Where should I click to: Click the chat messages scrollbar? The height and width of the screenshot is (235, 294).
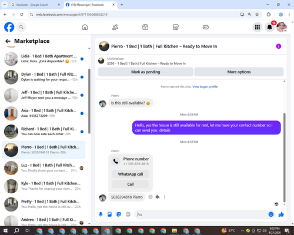tap(285, 157)
